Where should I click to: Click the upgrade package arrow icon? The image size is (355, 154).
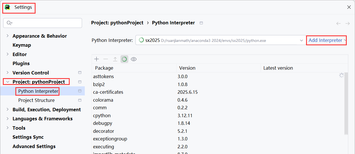[x=115, y=59]
